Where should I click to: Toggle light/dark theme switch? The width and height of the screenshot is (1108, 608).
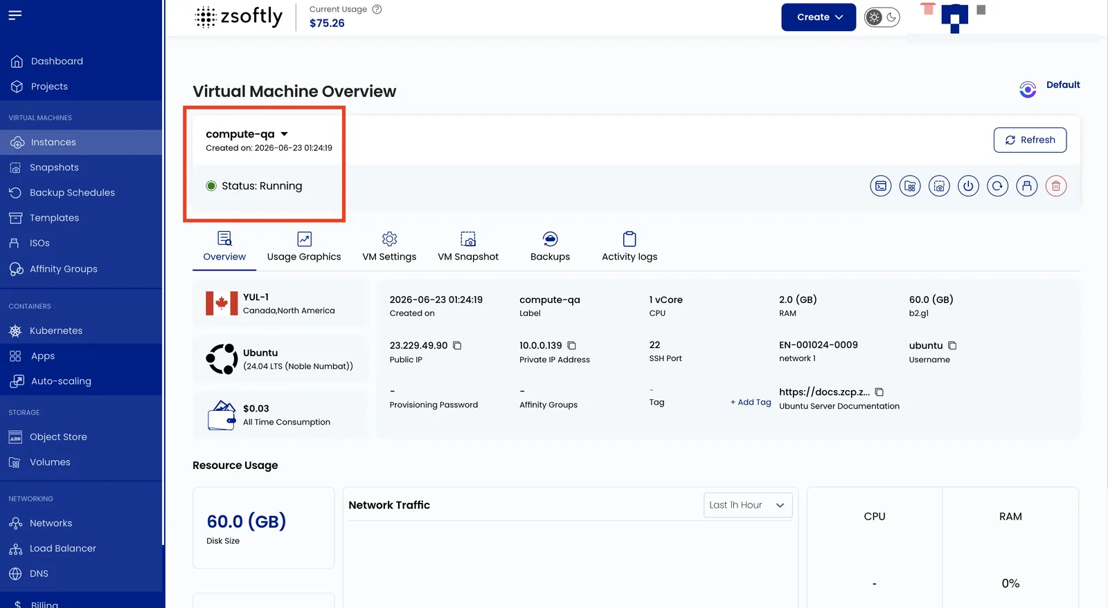click(882, 17)
